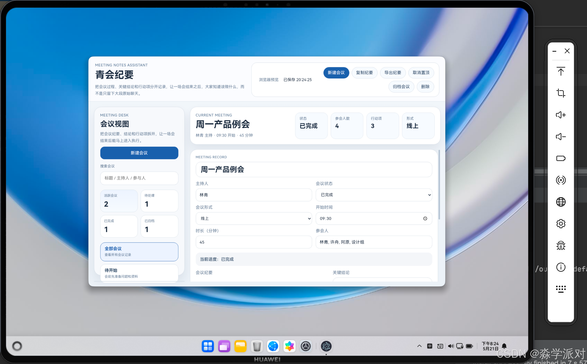
Task: Open system settings gear in the dock
Action: (x=306, y=346)
